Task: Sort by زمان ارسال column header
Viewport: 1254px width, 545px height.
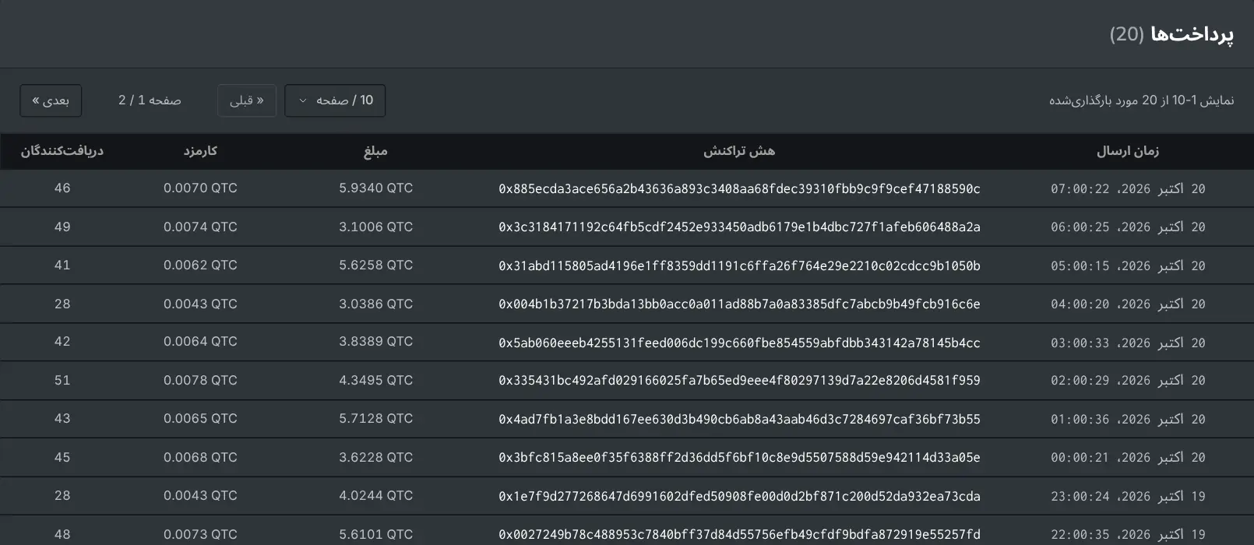Action: (1128, 151)
